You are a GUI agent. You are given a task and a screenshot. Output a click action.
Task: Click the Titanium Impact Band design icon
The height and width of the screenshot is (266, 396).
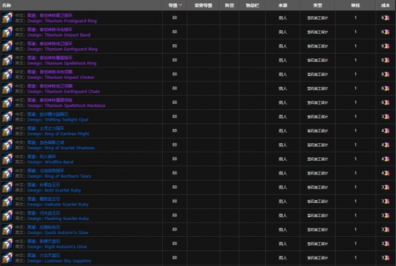pyautogui.click(x=7, y=32)
